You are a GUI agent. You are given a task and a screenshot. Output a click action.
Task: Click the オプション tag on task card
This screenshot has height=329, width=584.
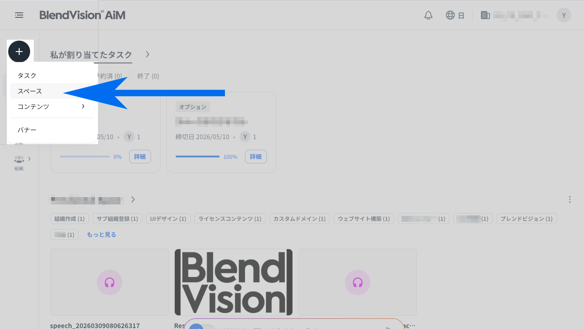click(193, 107)
